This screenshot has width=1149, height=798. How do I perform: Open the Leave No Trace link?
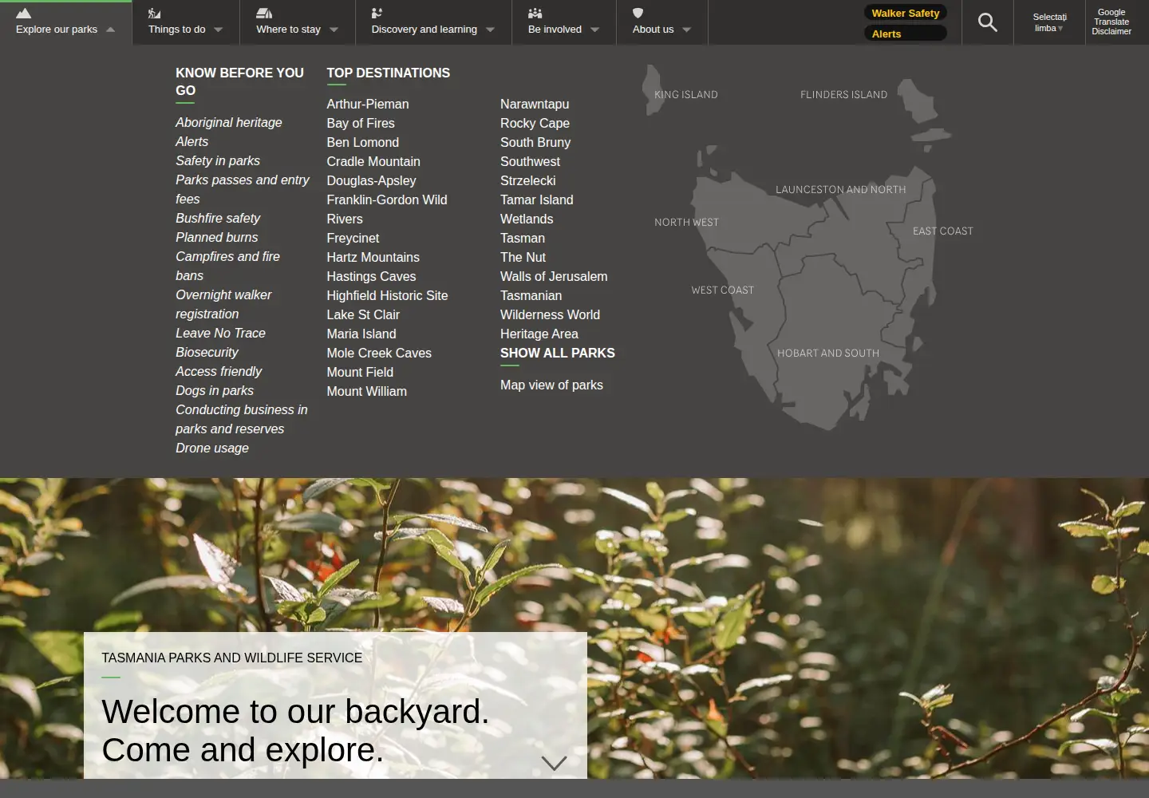220,333
